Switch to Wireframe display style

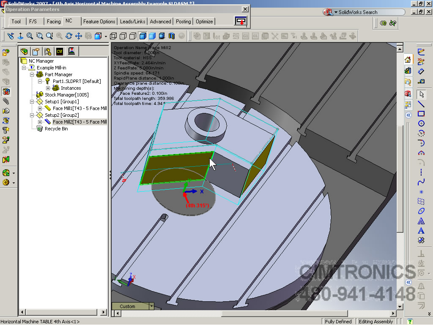[113, 36]
